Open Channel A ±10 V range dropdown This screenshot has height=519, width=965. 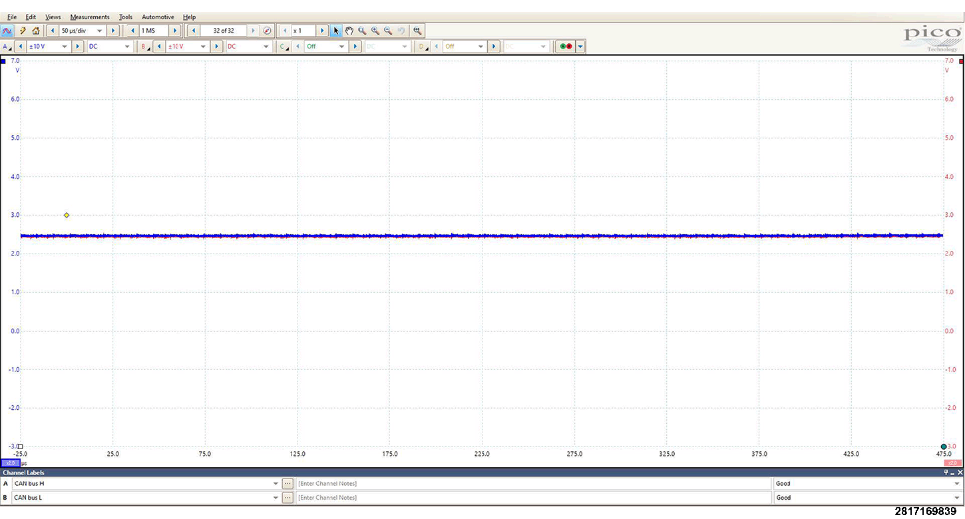pos(65,47)
